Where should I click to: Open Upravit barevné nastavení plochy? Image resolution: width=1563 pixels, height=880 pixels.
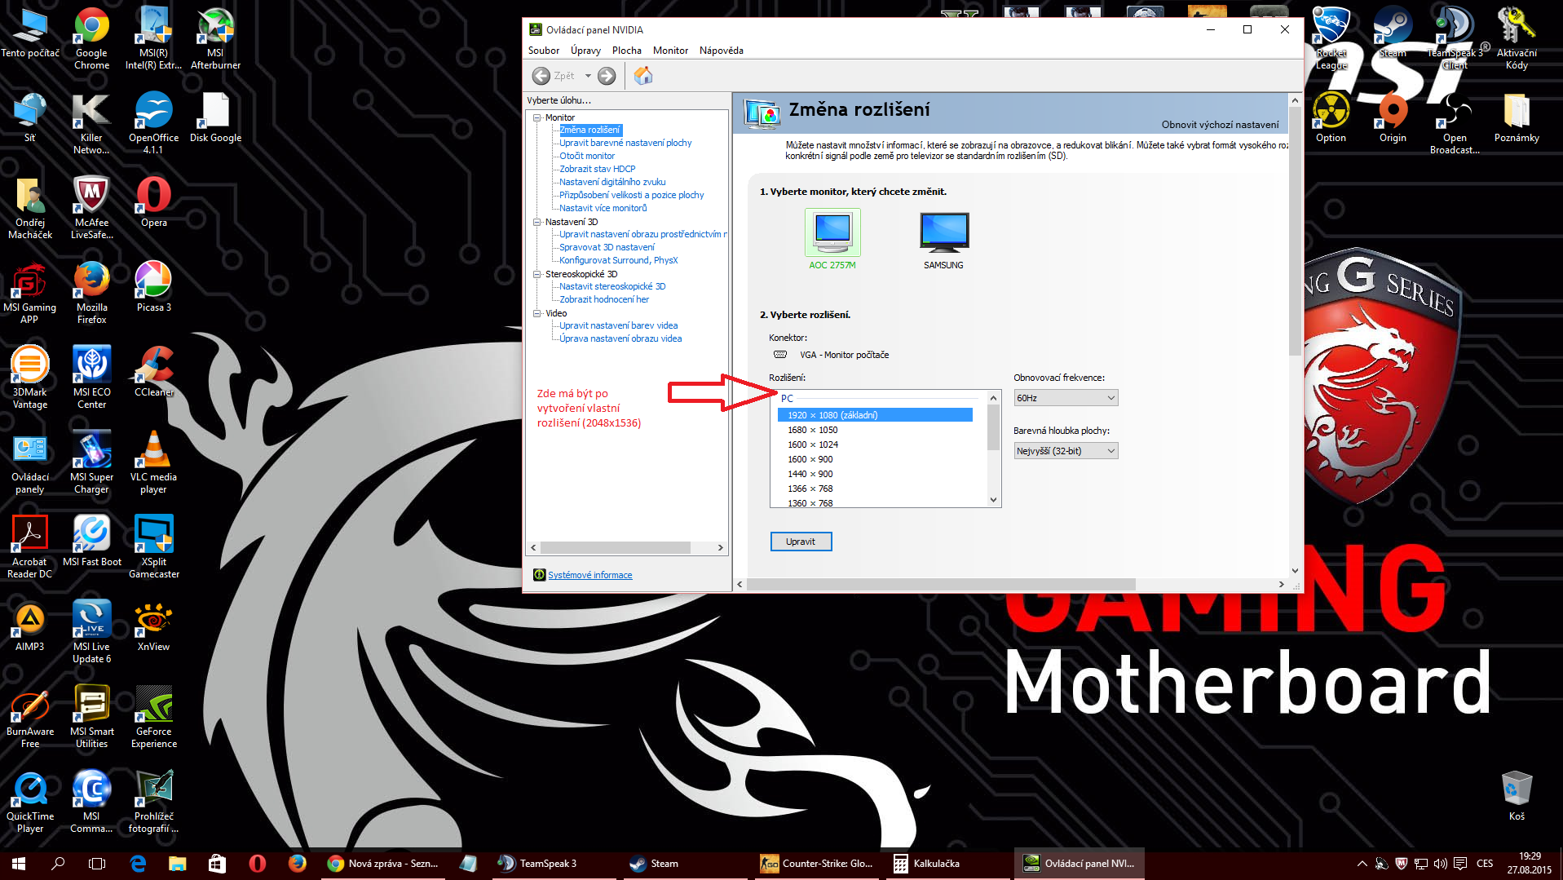point(625,143)
